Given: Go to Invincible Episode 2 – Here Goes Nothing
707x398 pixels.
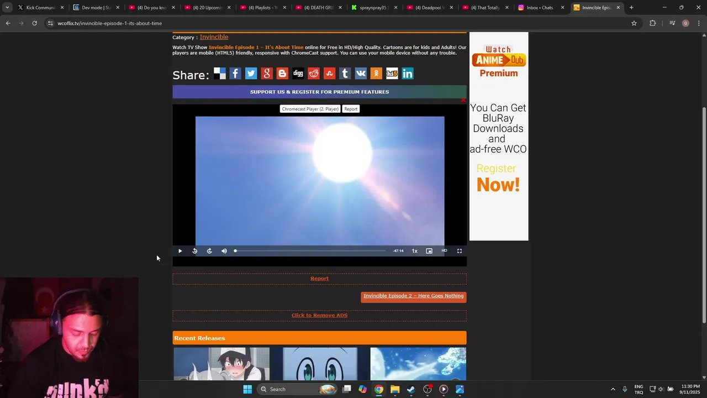Looking at the screenshot, I should pyautogui.click(x=414, y=296).
